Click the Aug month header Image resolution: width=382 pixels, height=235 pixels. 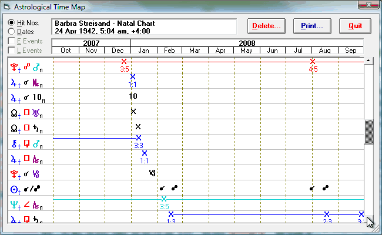pyautogui.click(x=325, y=51)
